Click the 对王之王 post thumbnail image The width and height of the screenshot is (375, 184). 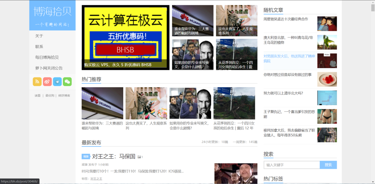[236, 174]
